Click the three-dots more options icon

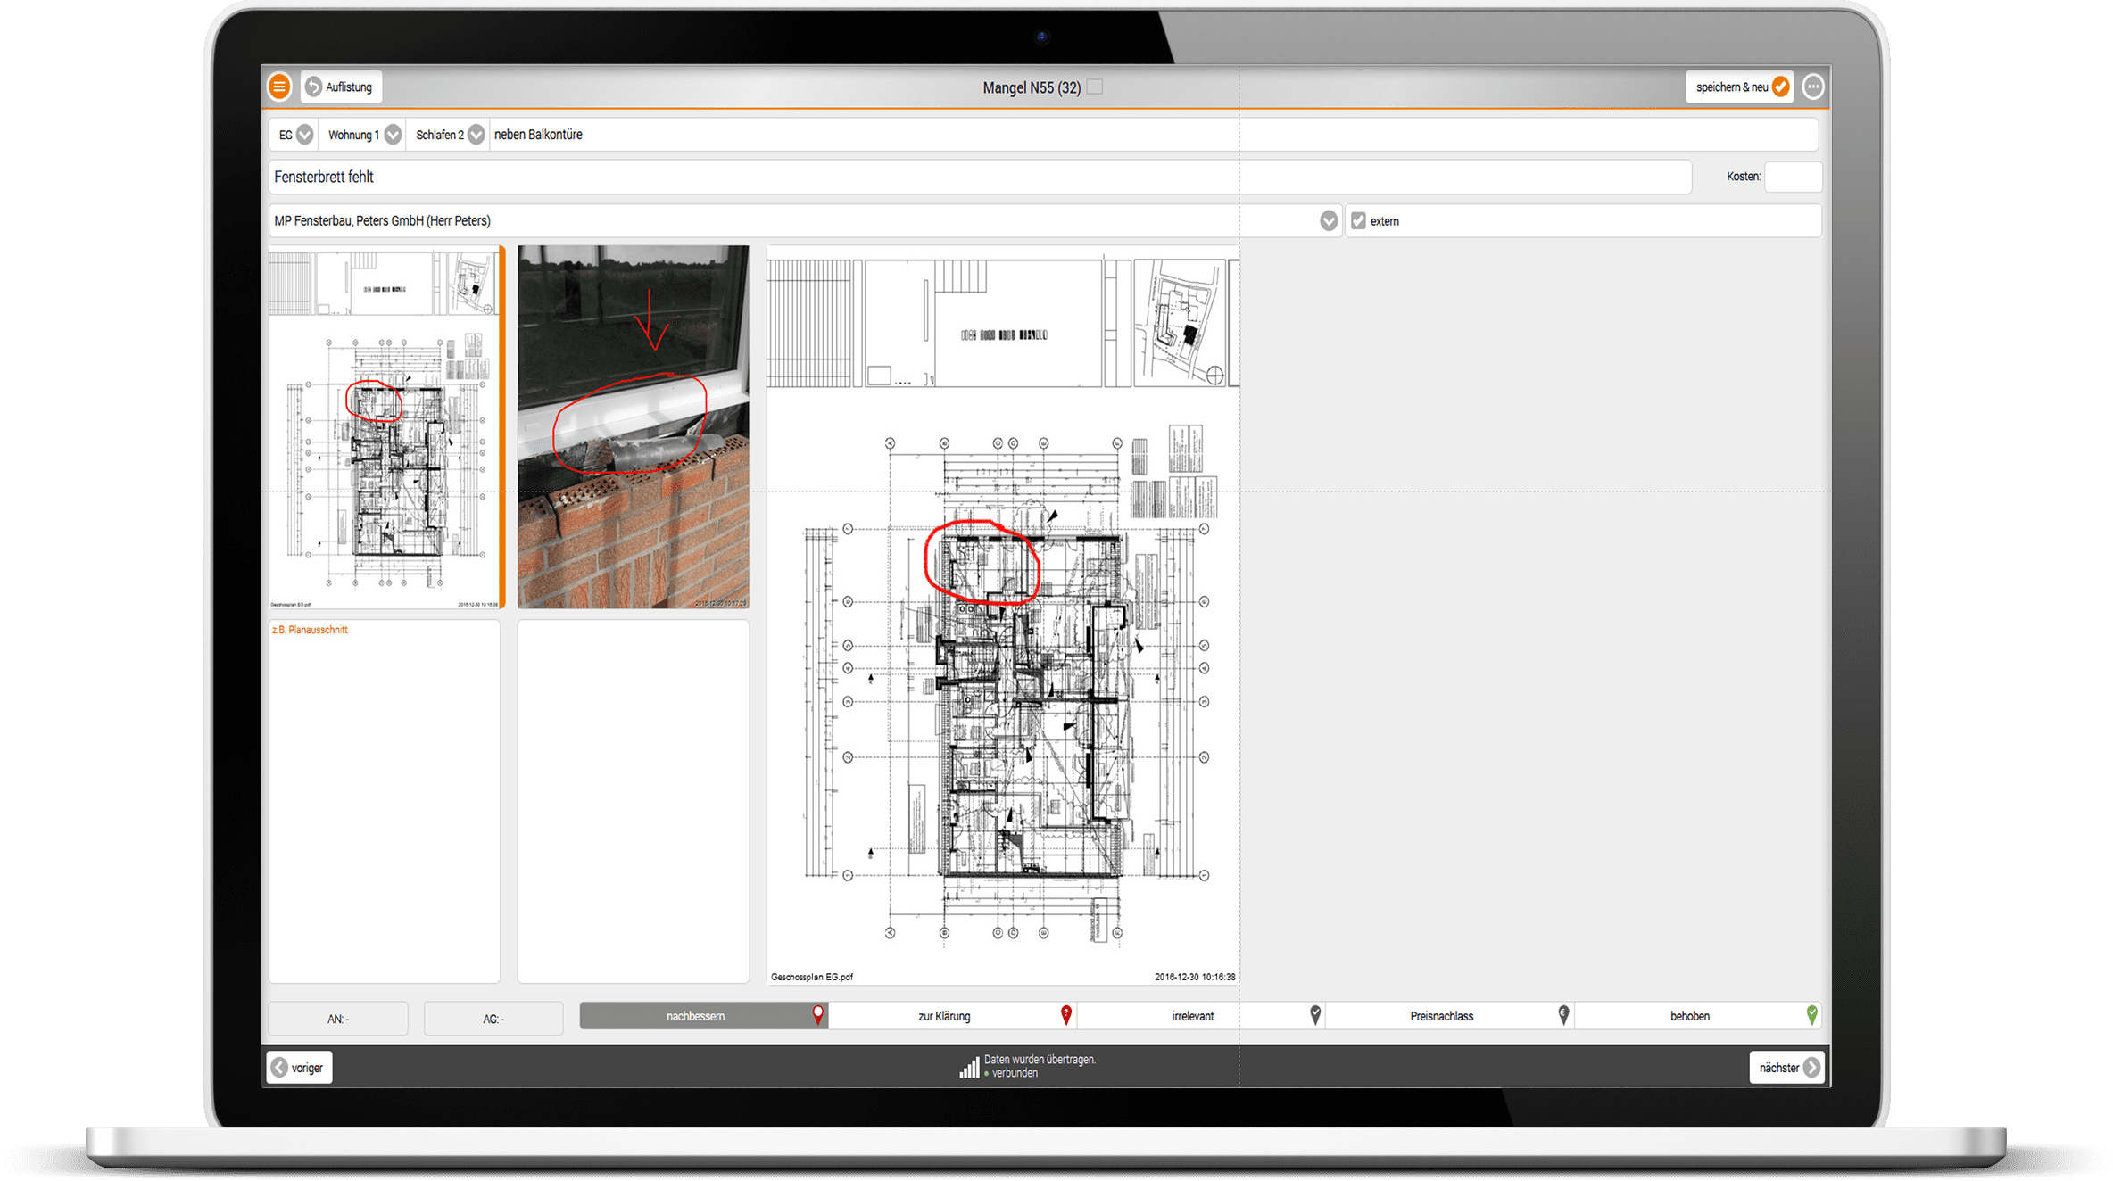tap(1812, 87)
